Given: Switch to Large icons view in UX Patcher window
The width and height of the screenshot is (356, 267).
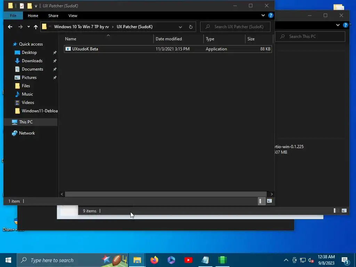Looking at the screenshot, I should [x=269, y=201].
